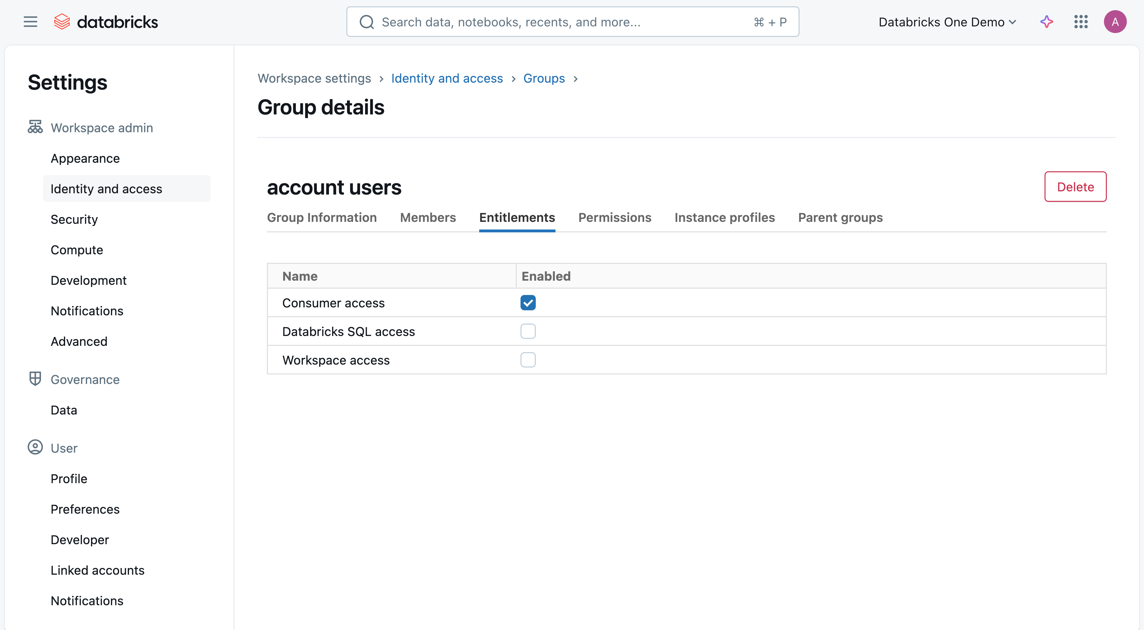This screenshot has width=1144, height=630.
Task: Open the user avatar menu
Action: click(1115, 22)
